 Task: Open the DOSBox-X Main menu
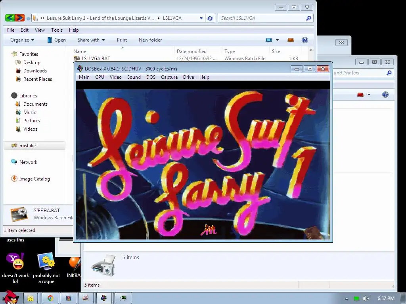coord(84,77)
